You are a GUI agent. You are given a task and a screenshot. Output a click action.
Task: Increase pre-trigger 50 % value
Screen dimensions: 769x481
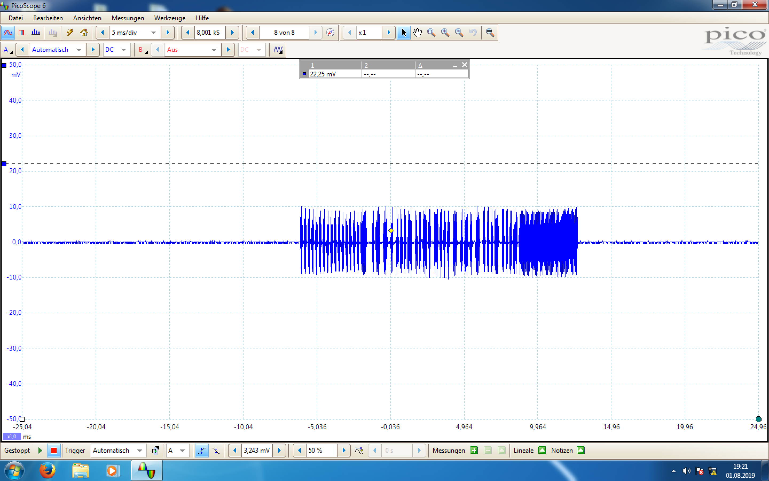[x=344, y=451]
